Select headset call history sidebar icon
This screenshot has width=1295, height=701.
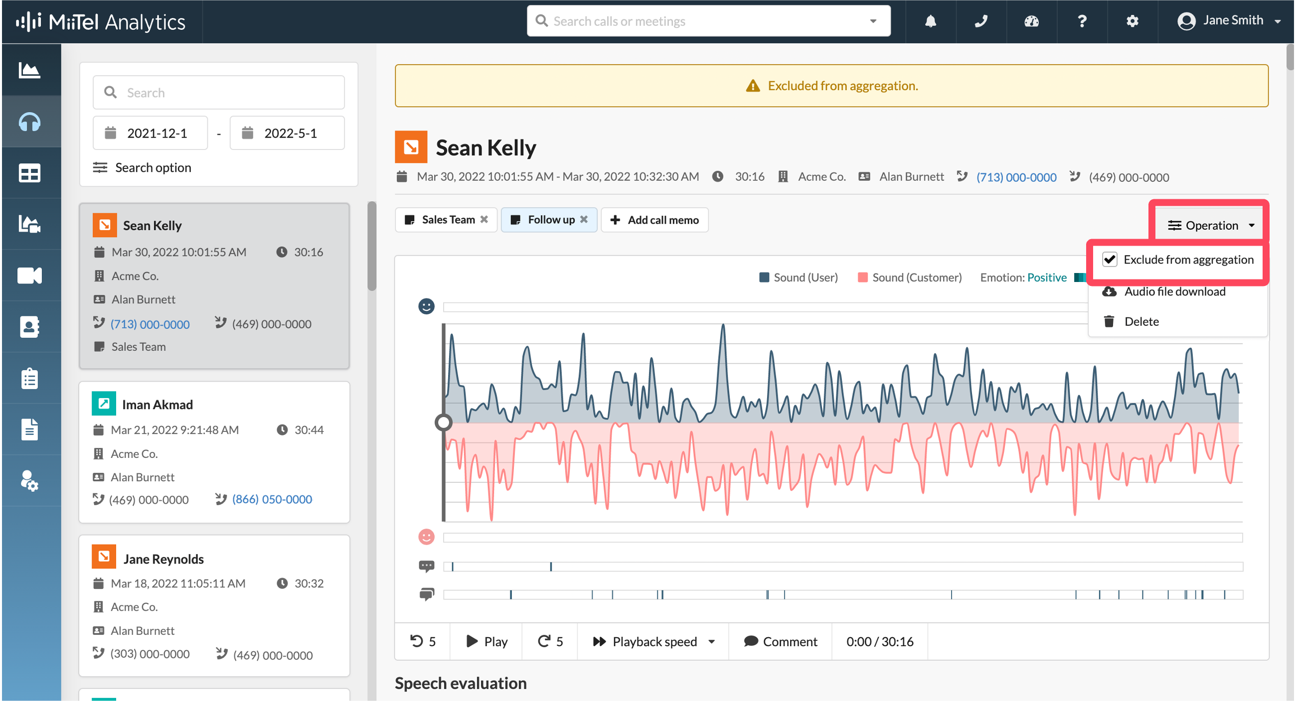point(30,122)
